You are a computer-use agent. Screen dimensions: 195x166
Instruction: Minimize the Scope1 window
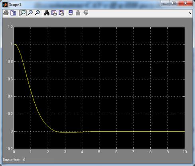pyautogui.click(x=165, y=3)
